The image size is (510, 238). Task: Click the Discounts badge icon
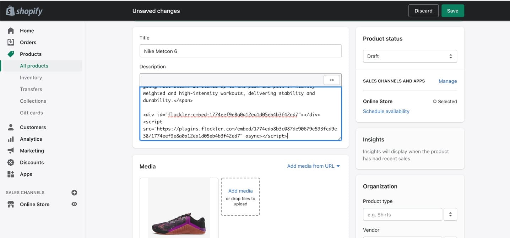click(x=11, y=162)
